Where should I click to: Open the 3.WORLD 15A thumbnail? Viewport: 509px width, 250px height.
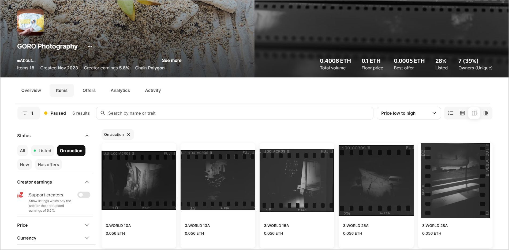[297, 180]
